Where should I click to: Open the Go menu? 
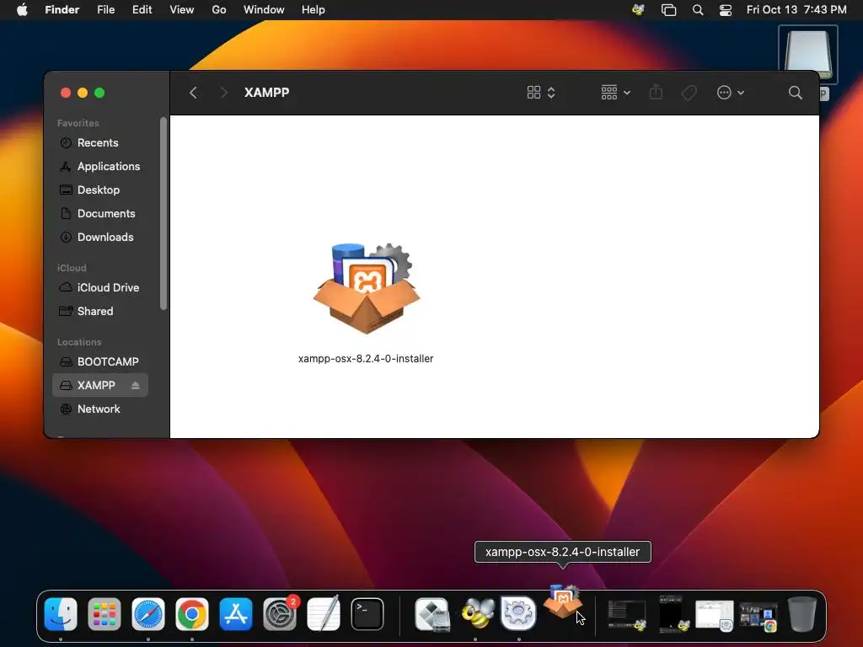click(x=219, y=10)
